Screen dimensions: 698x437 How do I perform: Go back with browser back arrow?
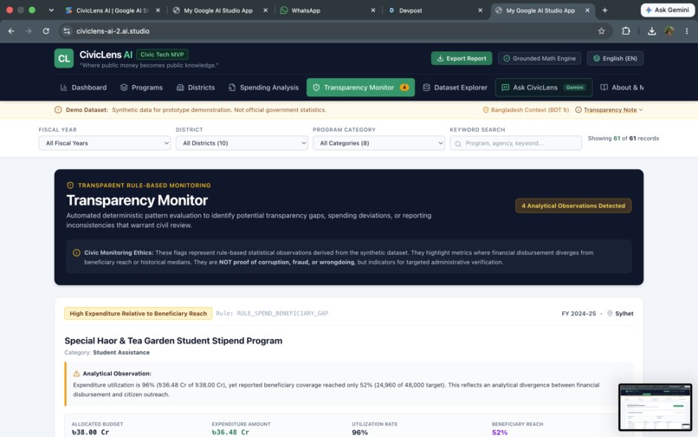11,30
